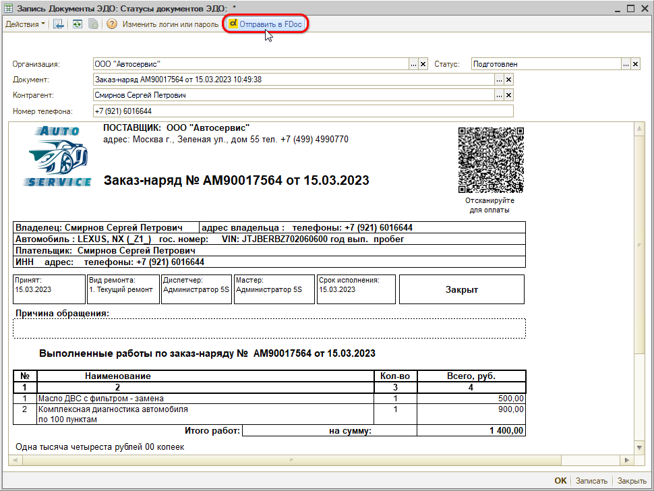Click the Заказ-наряд № AM90017564 heading
The image size is (654, 491).
tap(236, 181)
